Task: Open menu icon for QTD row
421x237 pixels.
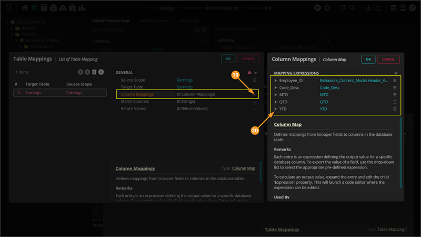Action: 395,102
